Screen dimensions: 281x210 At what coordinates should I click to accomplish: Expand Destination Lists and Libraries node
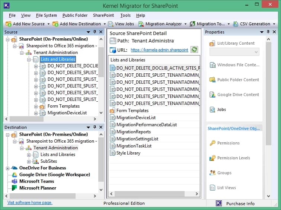point(29,155)
